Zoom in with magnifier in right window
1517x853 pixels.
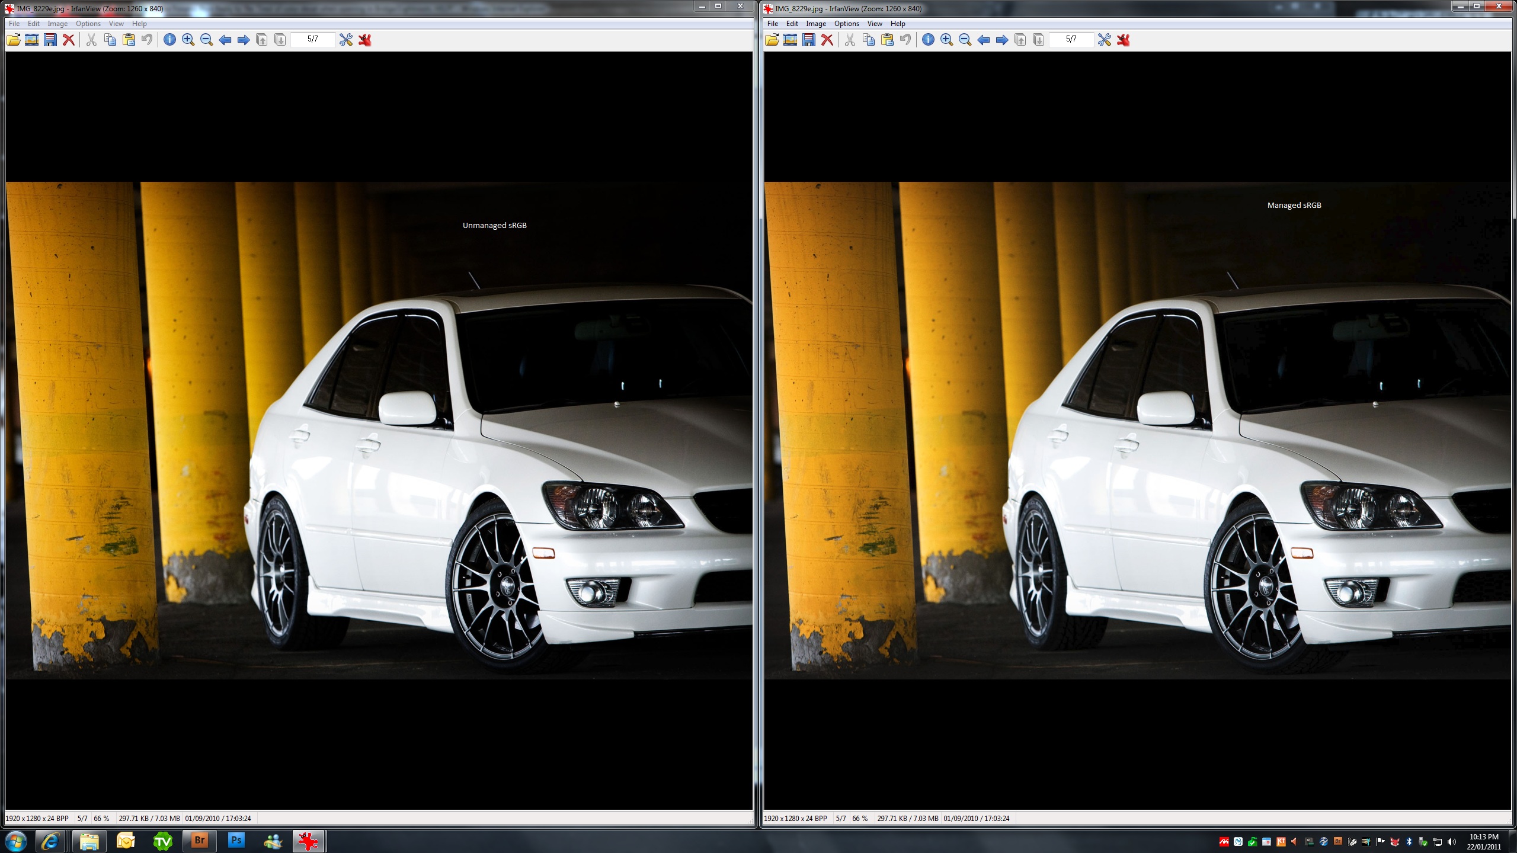coord(946,40)
